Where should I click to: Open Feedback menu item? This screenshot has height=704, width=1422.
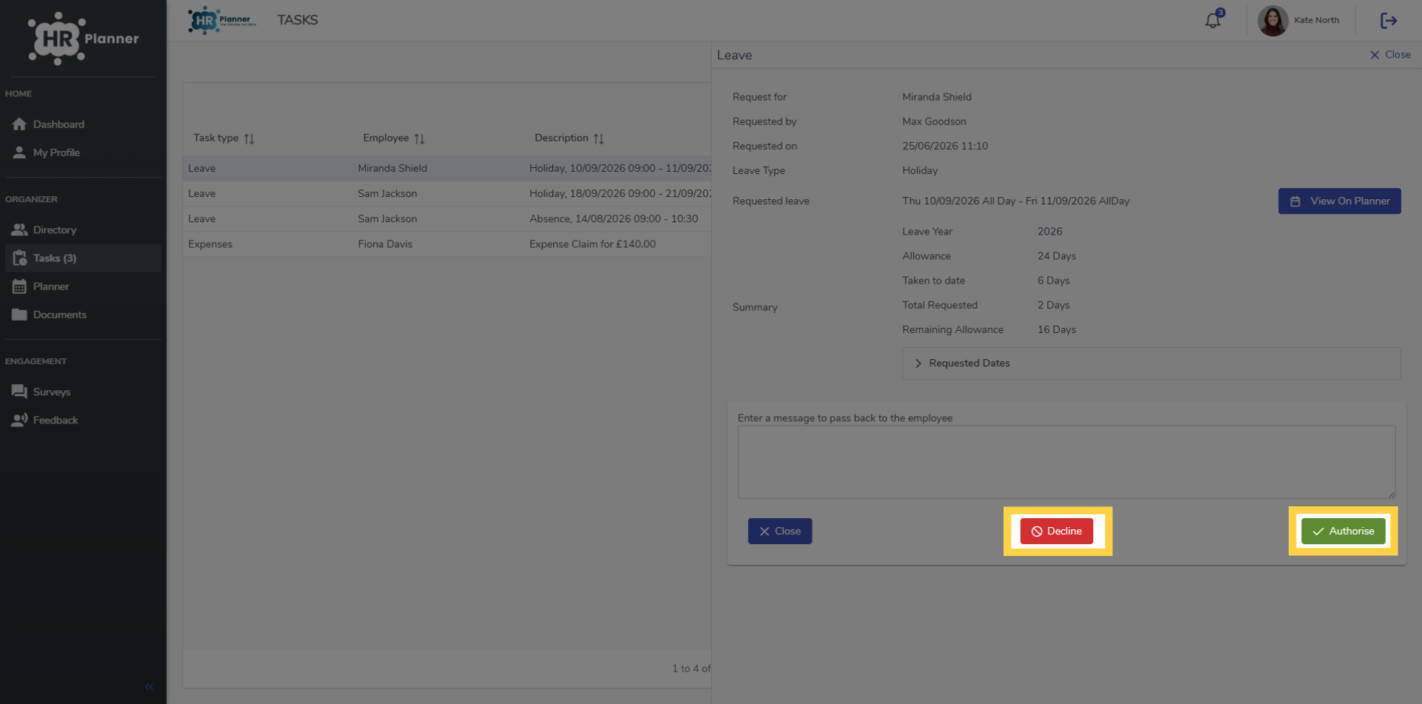(x=83, y=420)
